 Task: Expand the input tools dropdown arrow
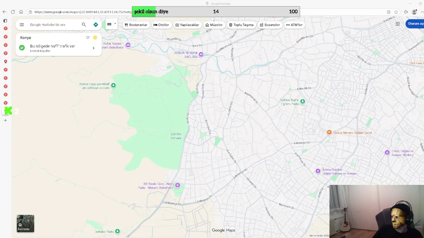[115, 24]
